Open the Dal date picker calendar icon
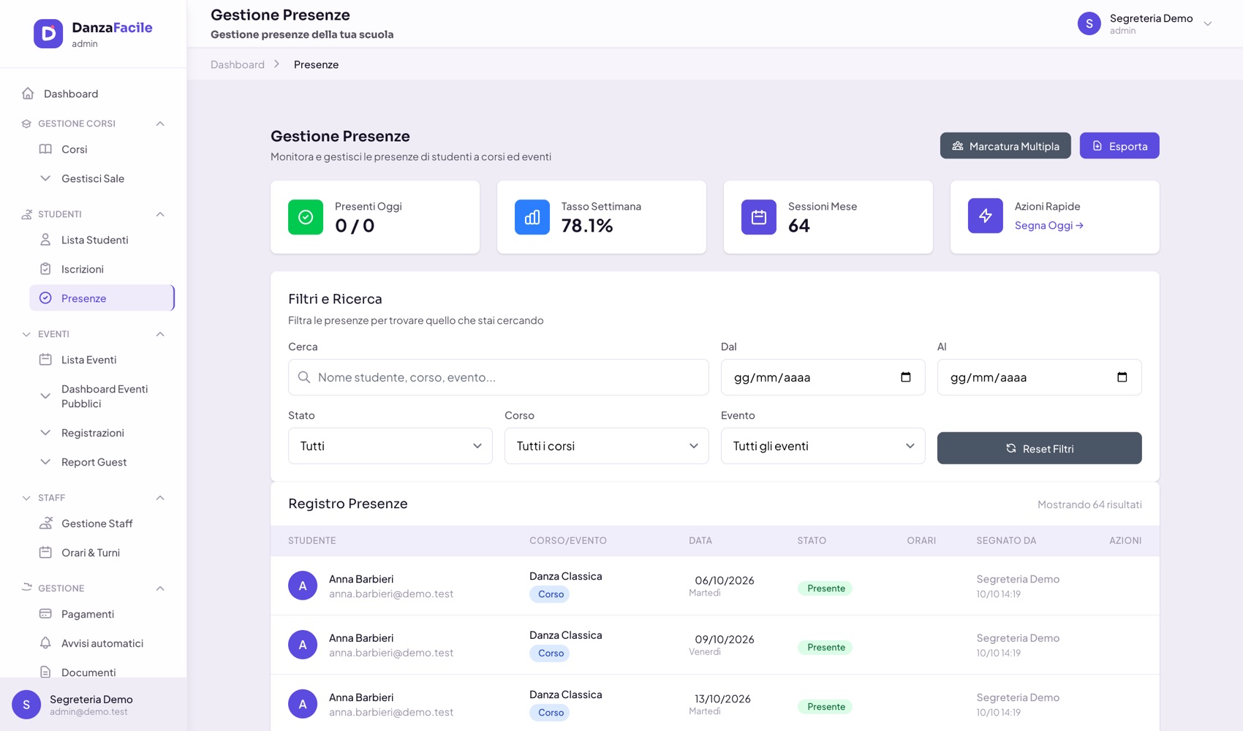Image resolution: width=1243 pixels, height=731 pixels. pyautogui.click(x=906, y=377)
